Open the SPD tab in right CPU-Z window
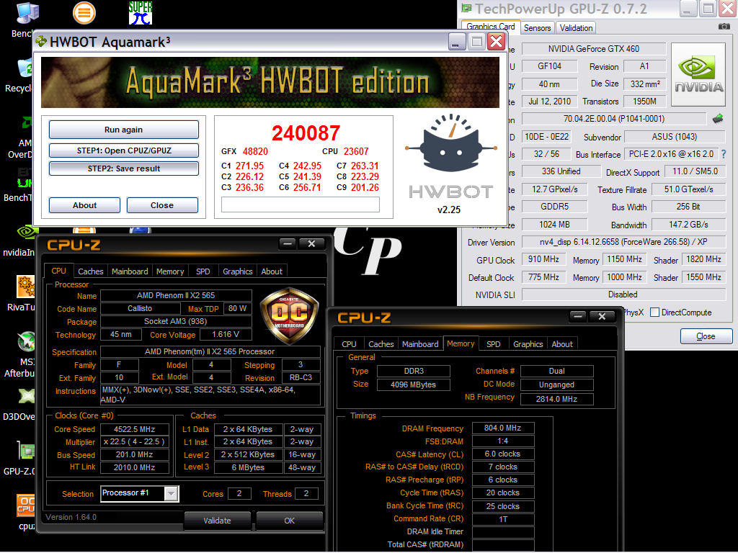Viewport: 738px width, 553px height. 493,344
